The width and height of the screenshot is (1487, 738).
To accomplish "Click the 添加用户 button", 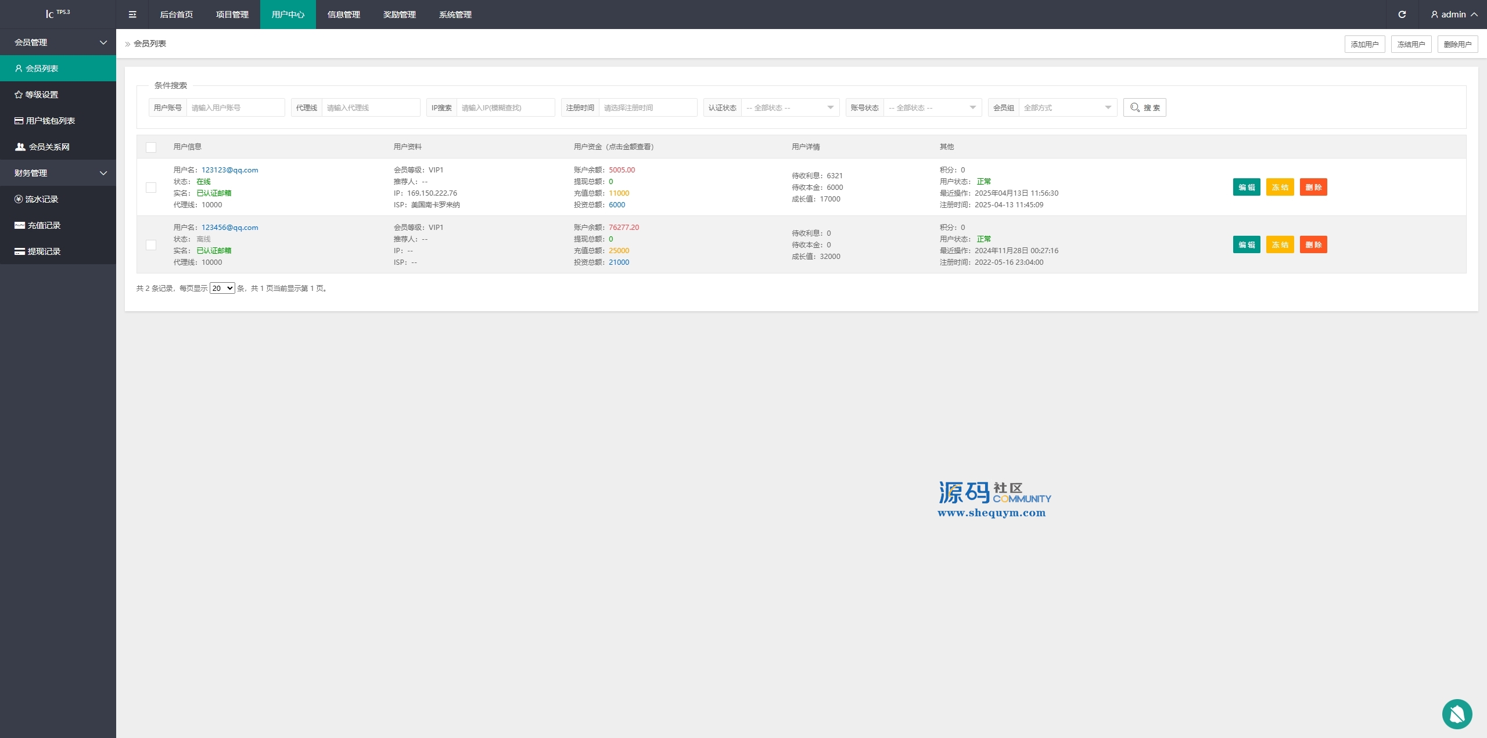I will point(1364,44).
